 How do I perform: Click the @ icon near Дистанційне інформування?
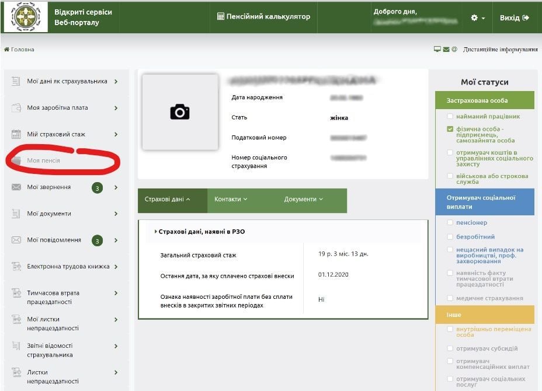click(454, 50)
